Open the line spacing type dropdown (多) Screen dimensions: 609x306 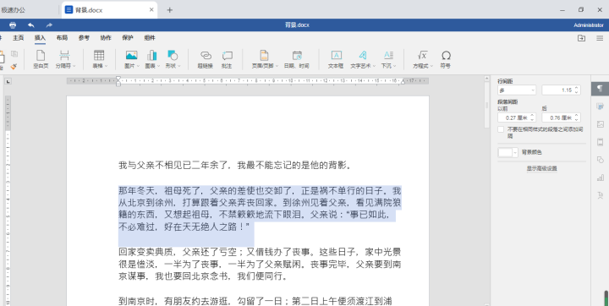click(x=517, y=90)
